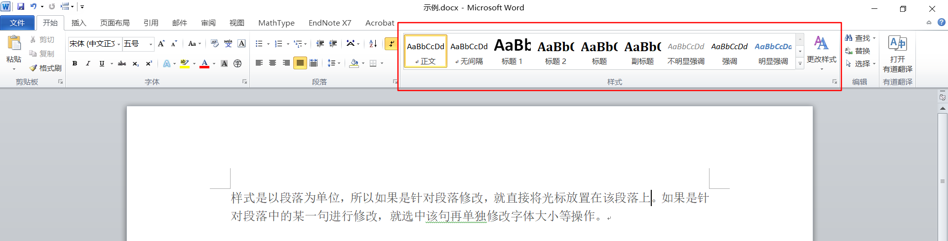The height and width of the screenshot is (241, 948).
Task: Click the Increase Indent icon
Action: pos(333,44)
